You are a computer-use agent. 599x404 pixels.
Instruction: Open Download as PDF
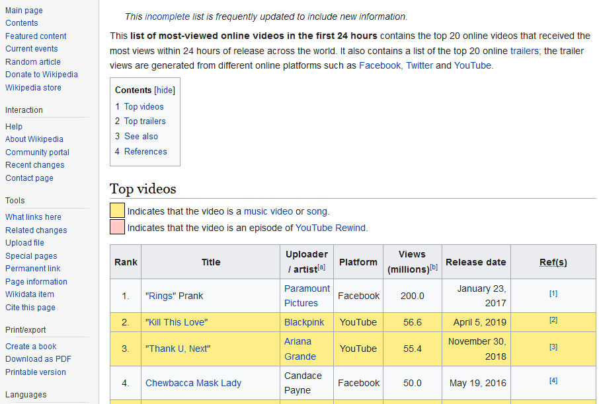click(38, 359)
